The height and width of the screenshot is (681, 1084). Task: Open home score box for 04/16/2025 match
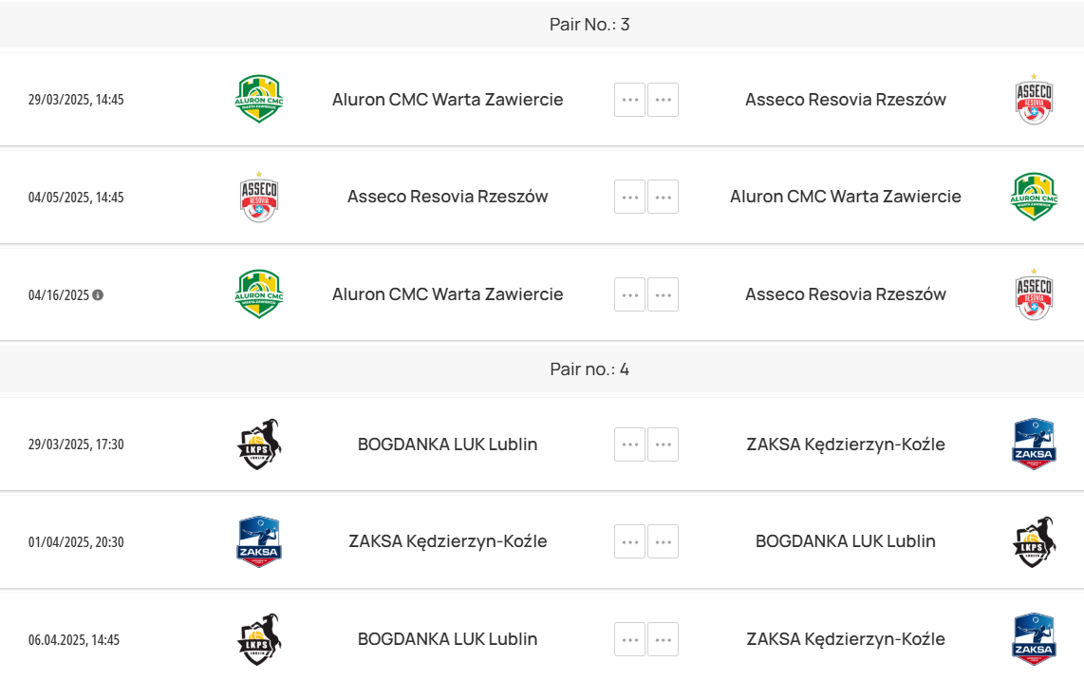coord(629,294)
